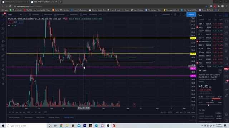This screenshot has height=128, width=229.
Task: Select the brush drawing tool
Action: (3, 32)
